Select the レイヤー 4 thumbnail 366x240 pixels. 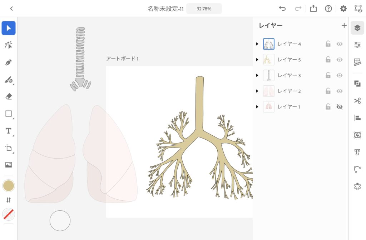[x=269, y=44]
